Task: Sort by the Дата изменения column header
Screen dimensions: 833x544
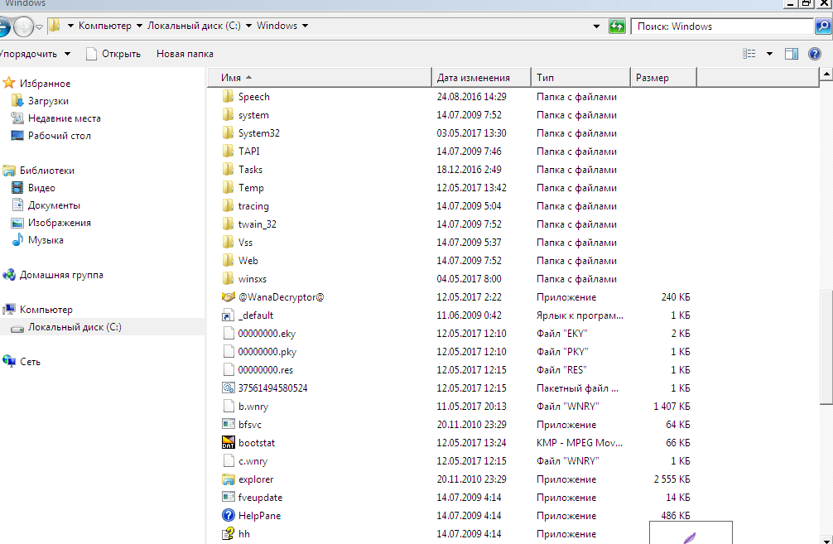Action: [481, 78]
